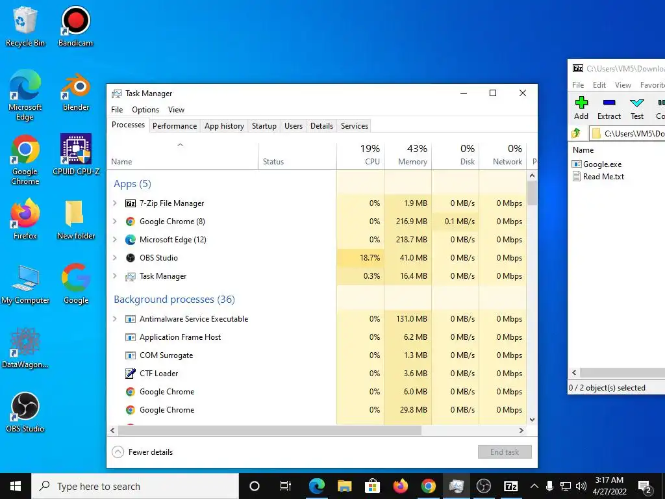Sort processes by Disk column header

point(455,155)
